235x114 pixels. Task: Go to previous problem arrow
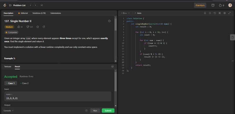coord(31,5)
